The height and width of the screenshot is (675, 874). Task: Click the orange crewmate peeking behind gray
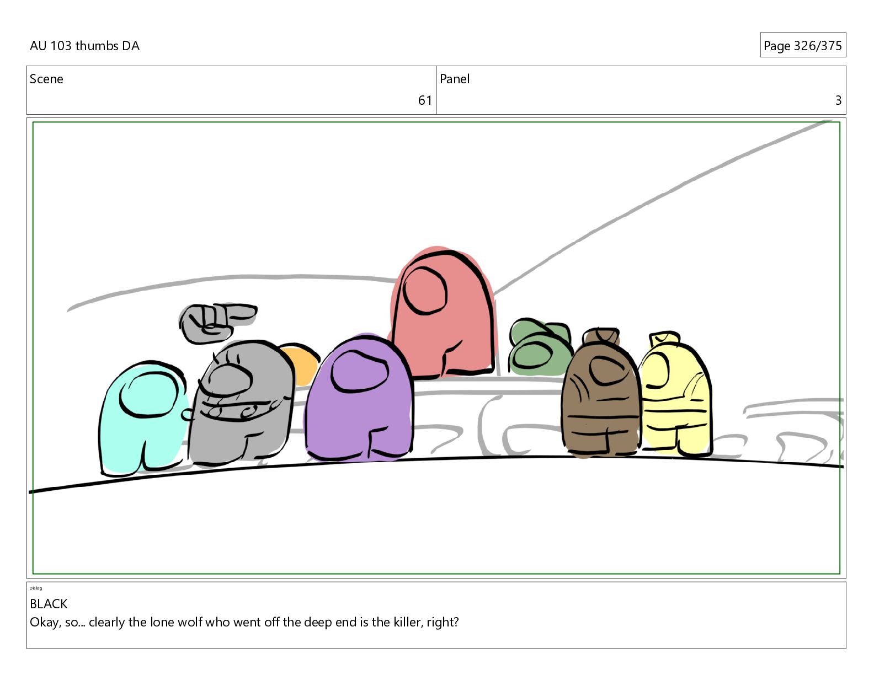tap(301, 364)
